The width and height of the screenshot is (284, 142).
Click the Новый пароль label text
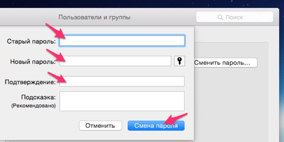click(33, 61)
